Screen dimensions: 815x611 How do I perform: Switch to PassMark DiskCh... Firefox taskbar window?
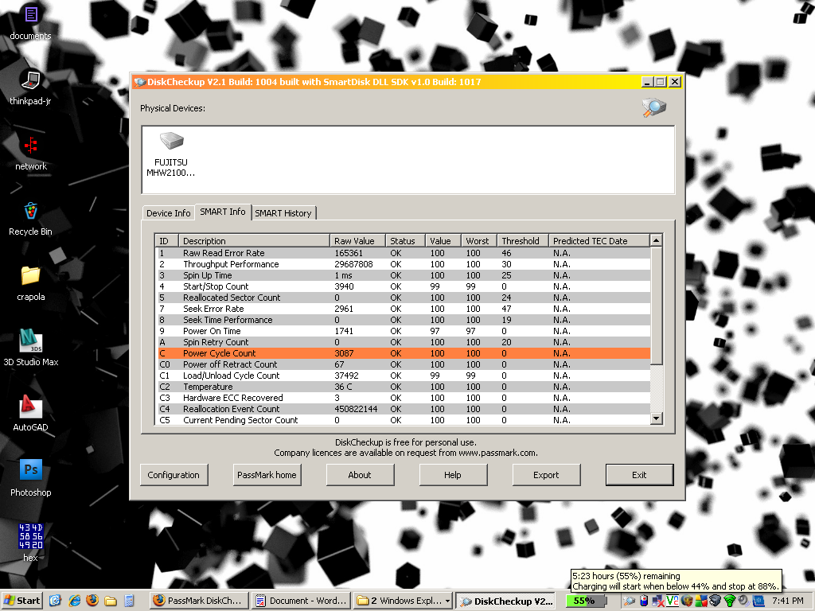[199, 601]
